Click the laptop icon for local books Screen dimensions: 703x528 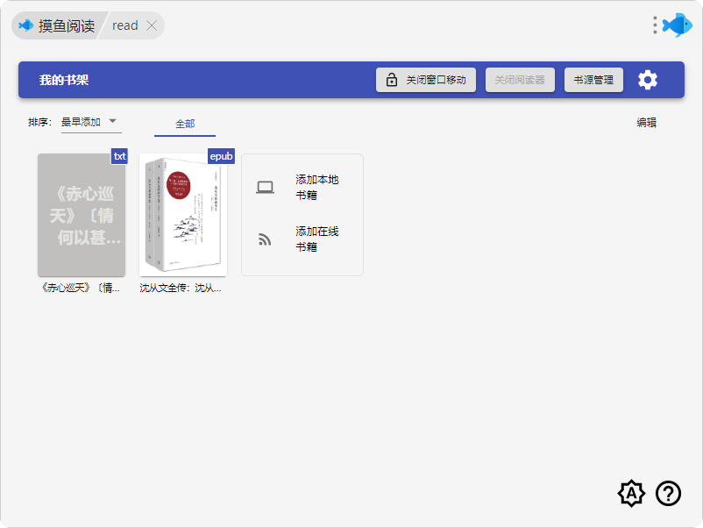265,187
